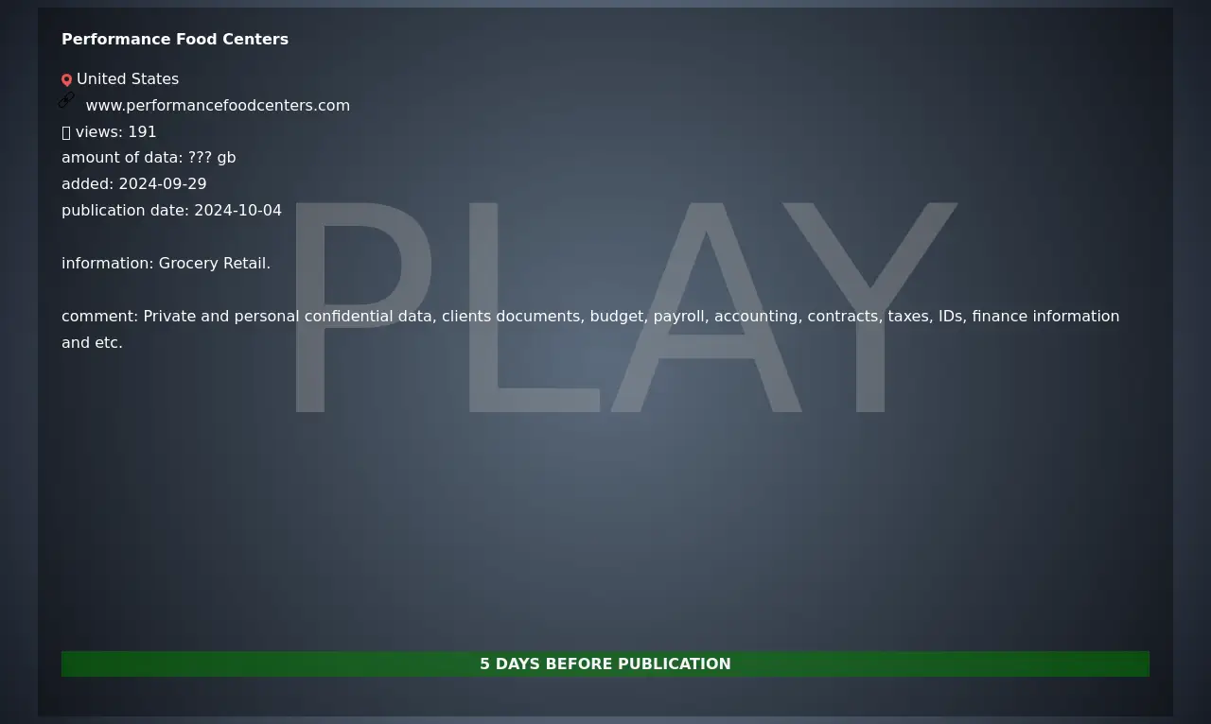Click 'and etc.' on the comment's second line
Image resolution: width=1211 pixels, height=724 pixels.
tap(92, 343)
